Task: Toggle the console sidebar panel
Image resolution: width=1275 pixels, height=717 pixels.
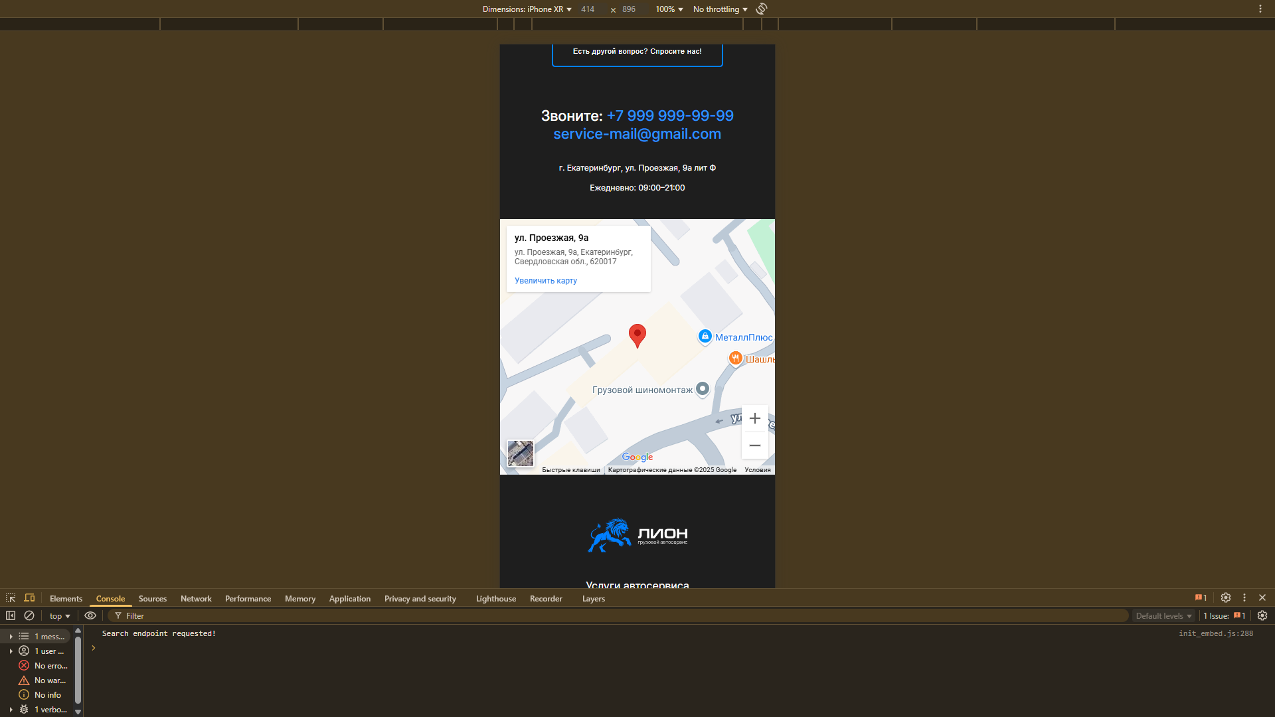Action: (x=11, y=615)
